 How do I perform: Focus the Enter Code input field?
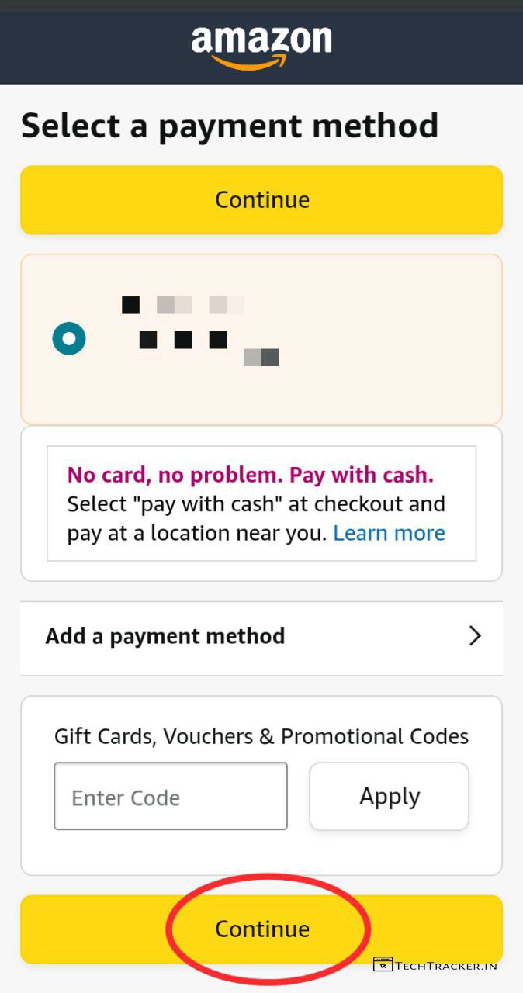(x=171, y=797)
